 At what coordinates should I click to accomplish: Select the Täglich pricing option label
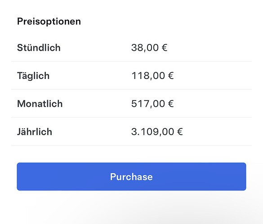(33, 76)
